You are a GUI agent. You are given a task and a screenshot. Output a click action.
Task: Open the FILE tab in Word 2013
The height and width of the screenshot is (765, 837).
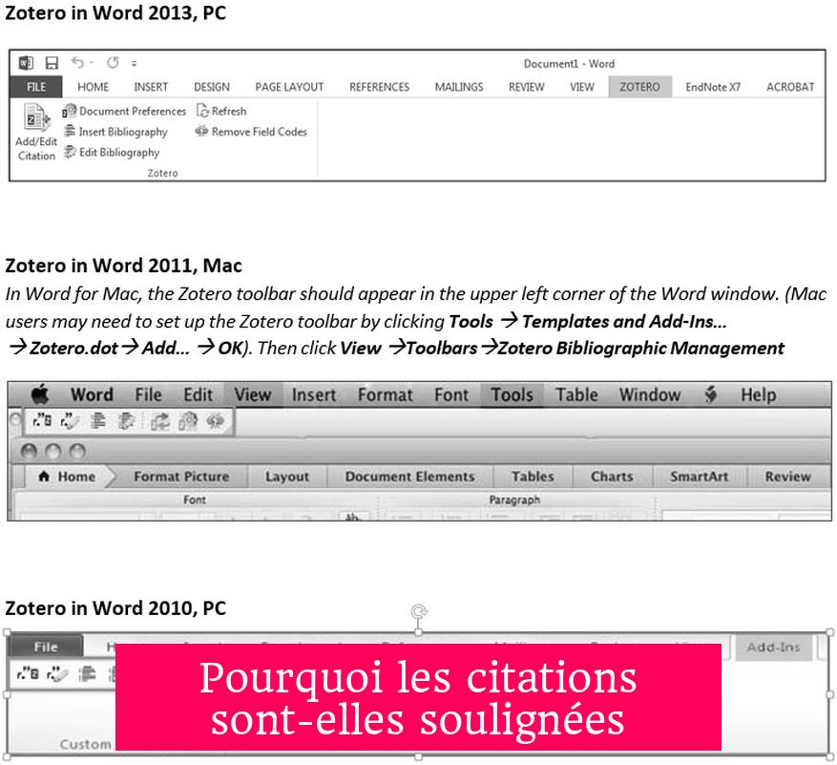36,87
